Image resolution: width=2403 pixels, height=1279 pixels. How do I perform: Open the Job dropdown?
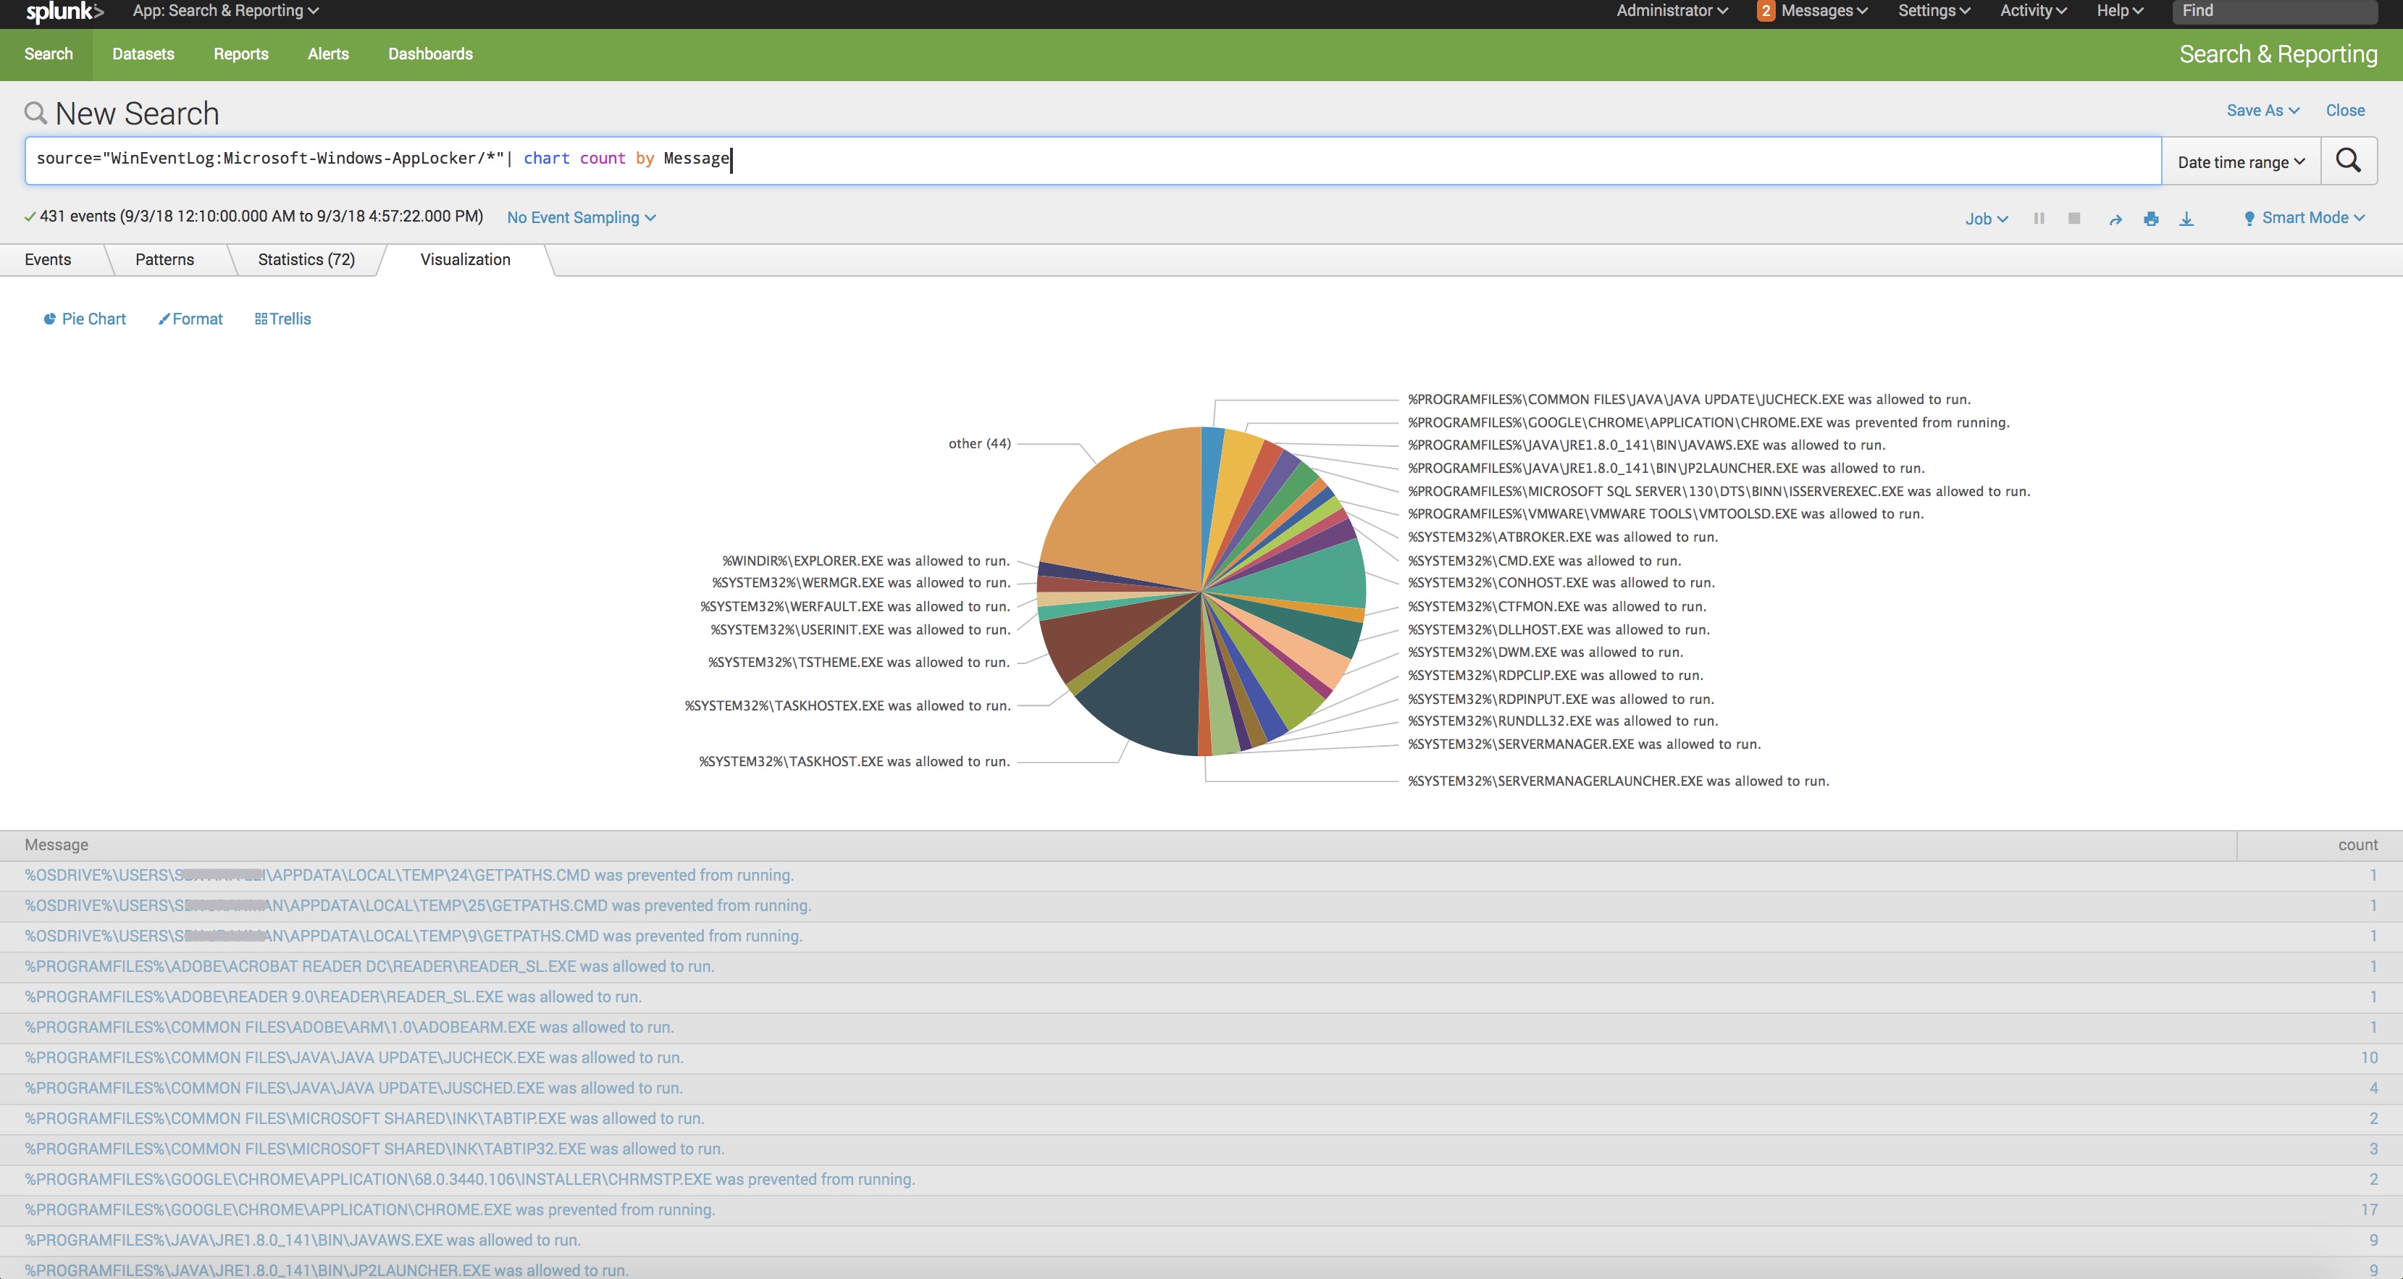pos(1985,217)
